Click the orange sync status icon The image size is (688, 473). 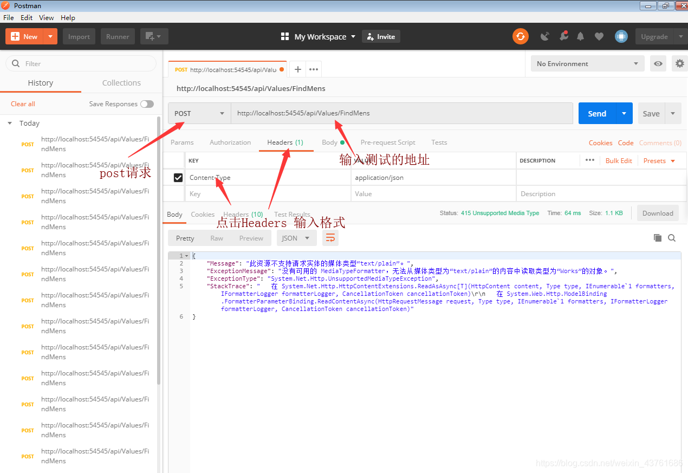pos(520,36)
